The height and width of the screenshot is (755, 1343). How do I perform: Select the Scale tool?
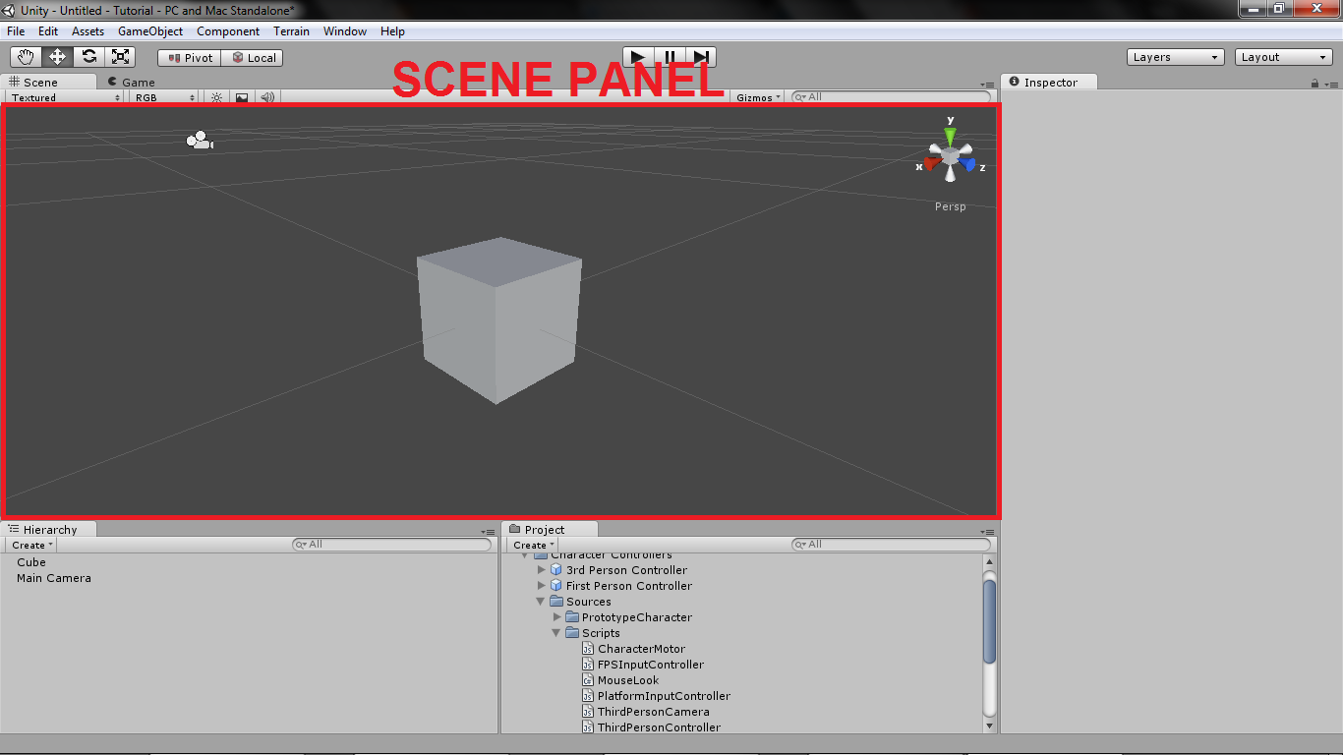pyautogui.click(x=120, y=56)
